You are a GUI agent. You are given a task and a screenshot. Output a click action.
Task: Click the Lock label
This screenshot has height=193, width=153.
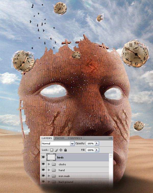(45, 150)
